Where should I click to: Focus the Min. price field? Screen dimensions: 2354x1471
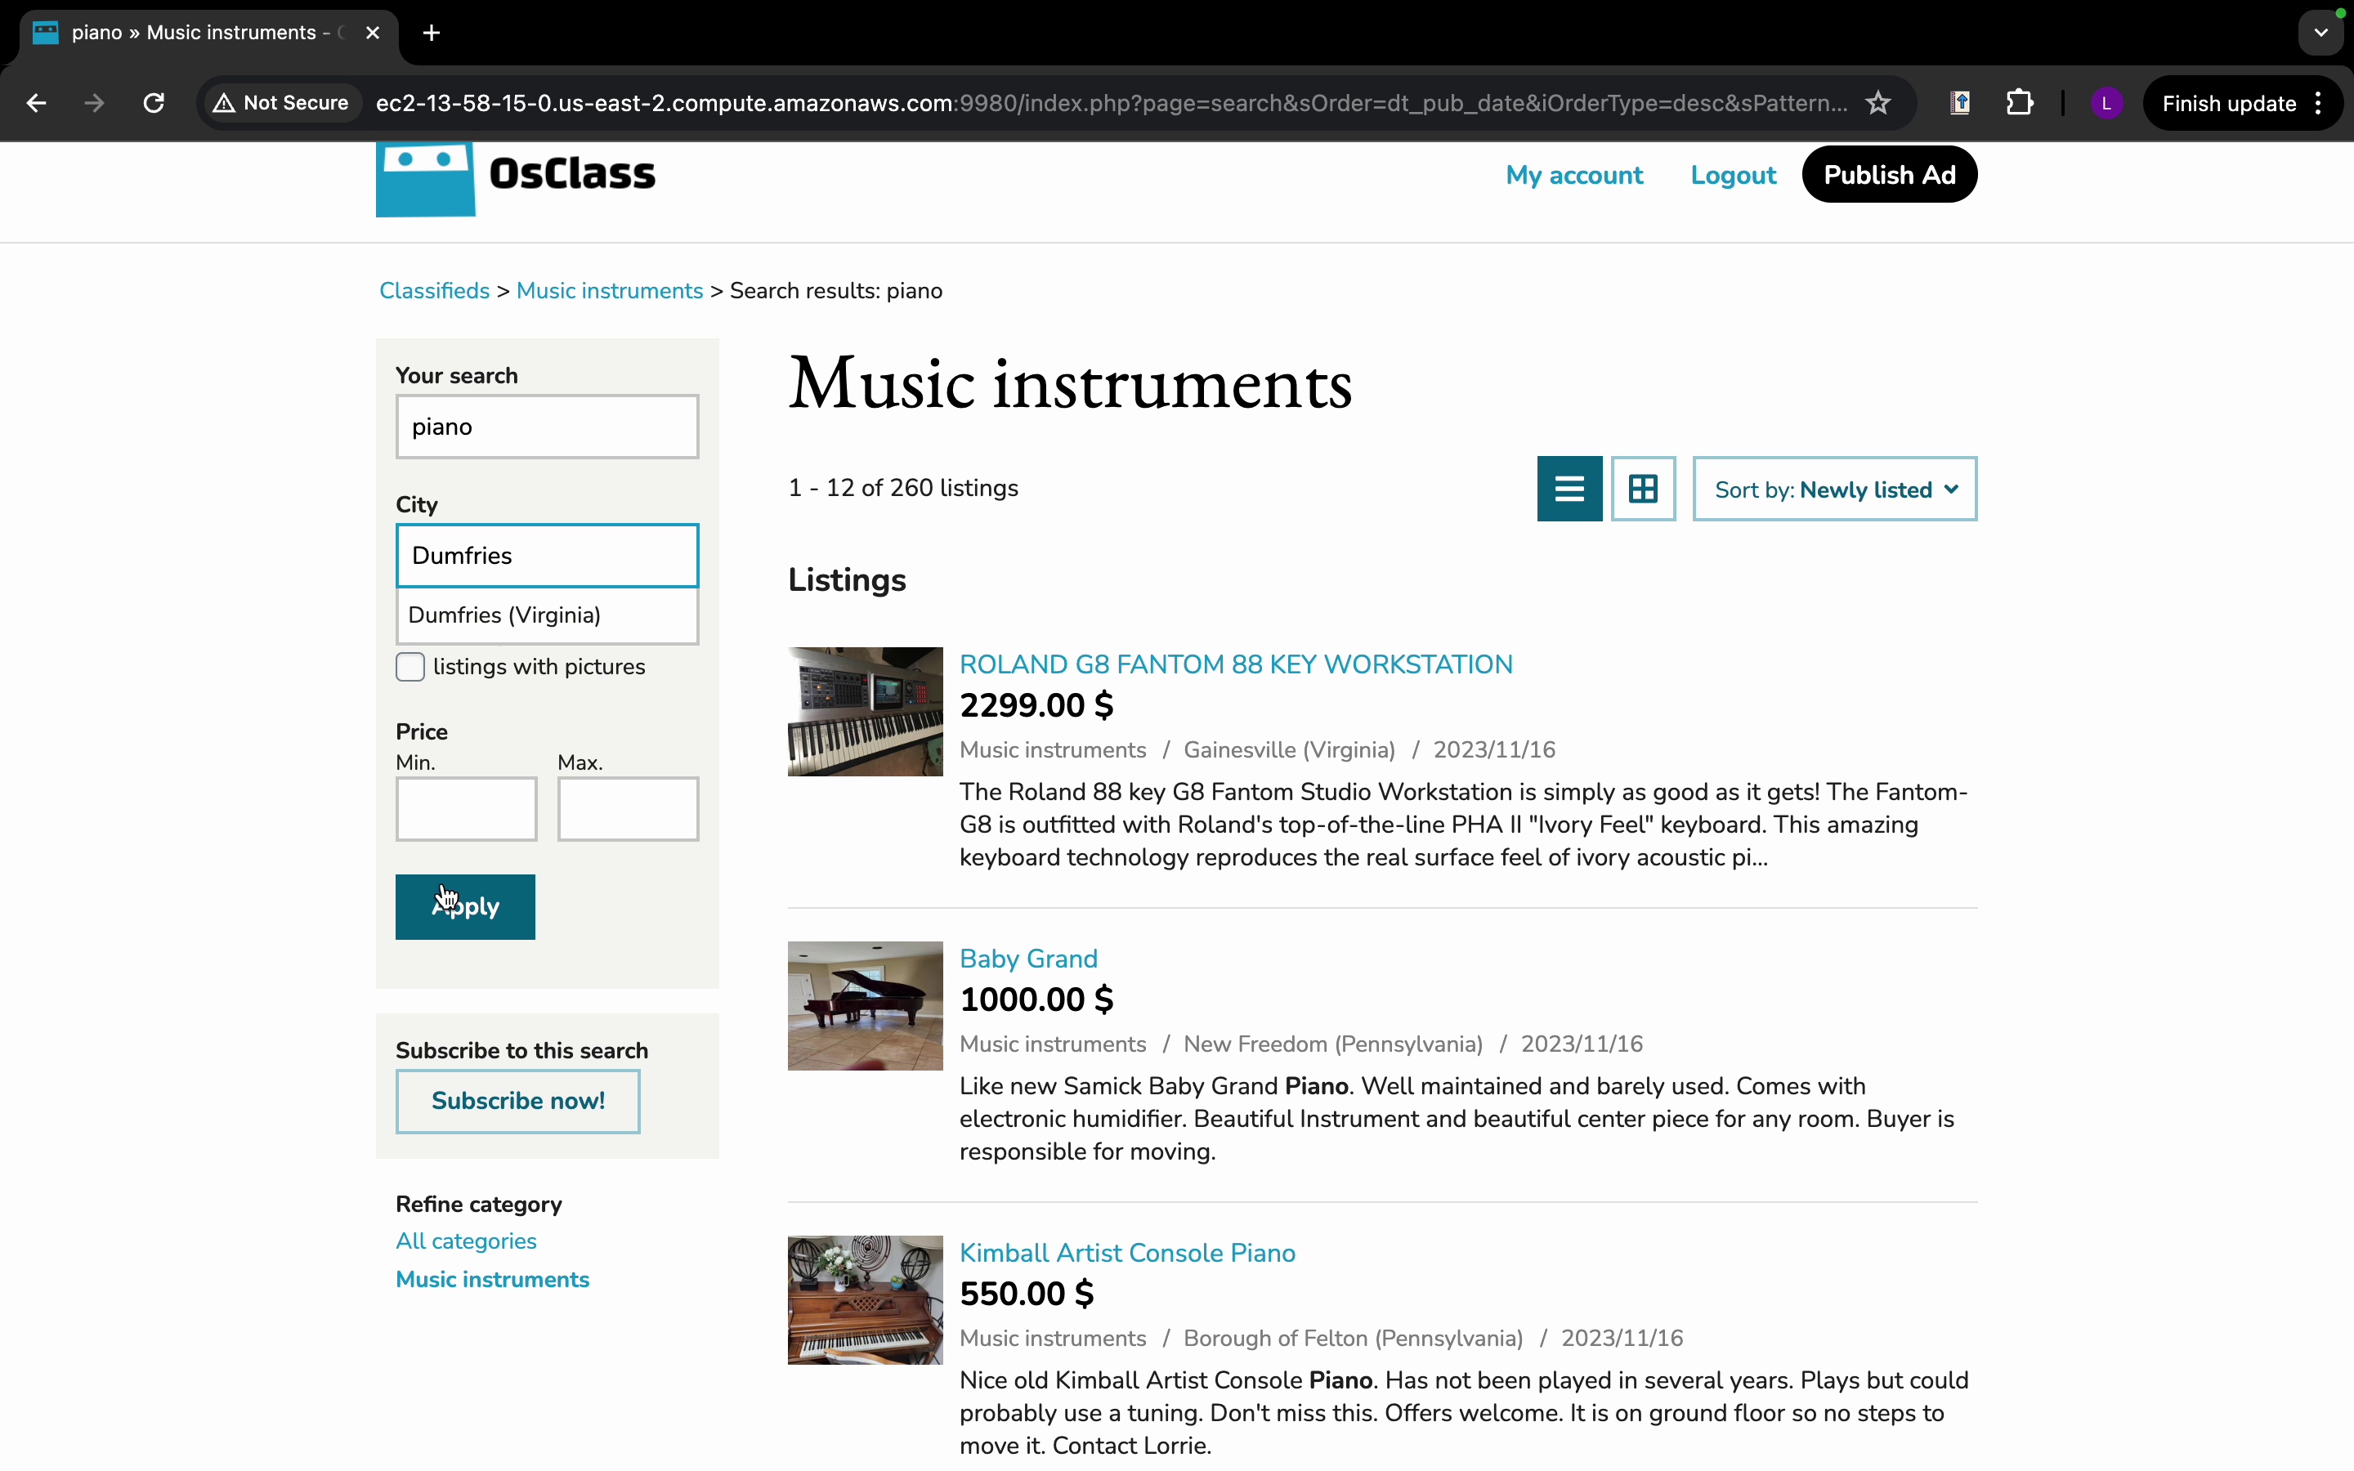(466, 808)
